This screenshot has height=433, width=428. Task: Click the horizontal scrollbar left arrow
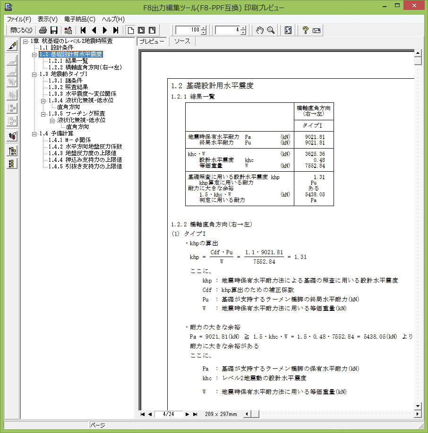[x=247, y=414]
